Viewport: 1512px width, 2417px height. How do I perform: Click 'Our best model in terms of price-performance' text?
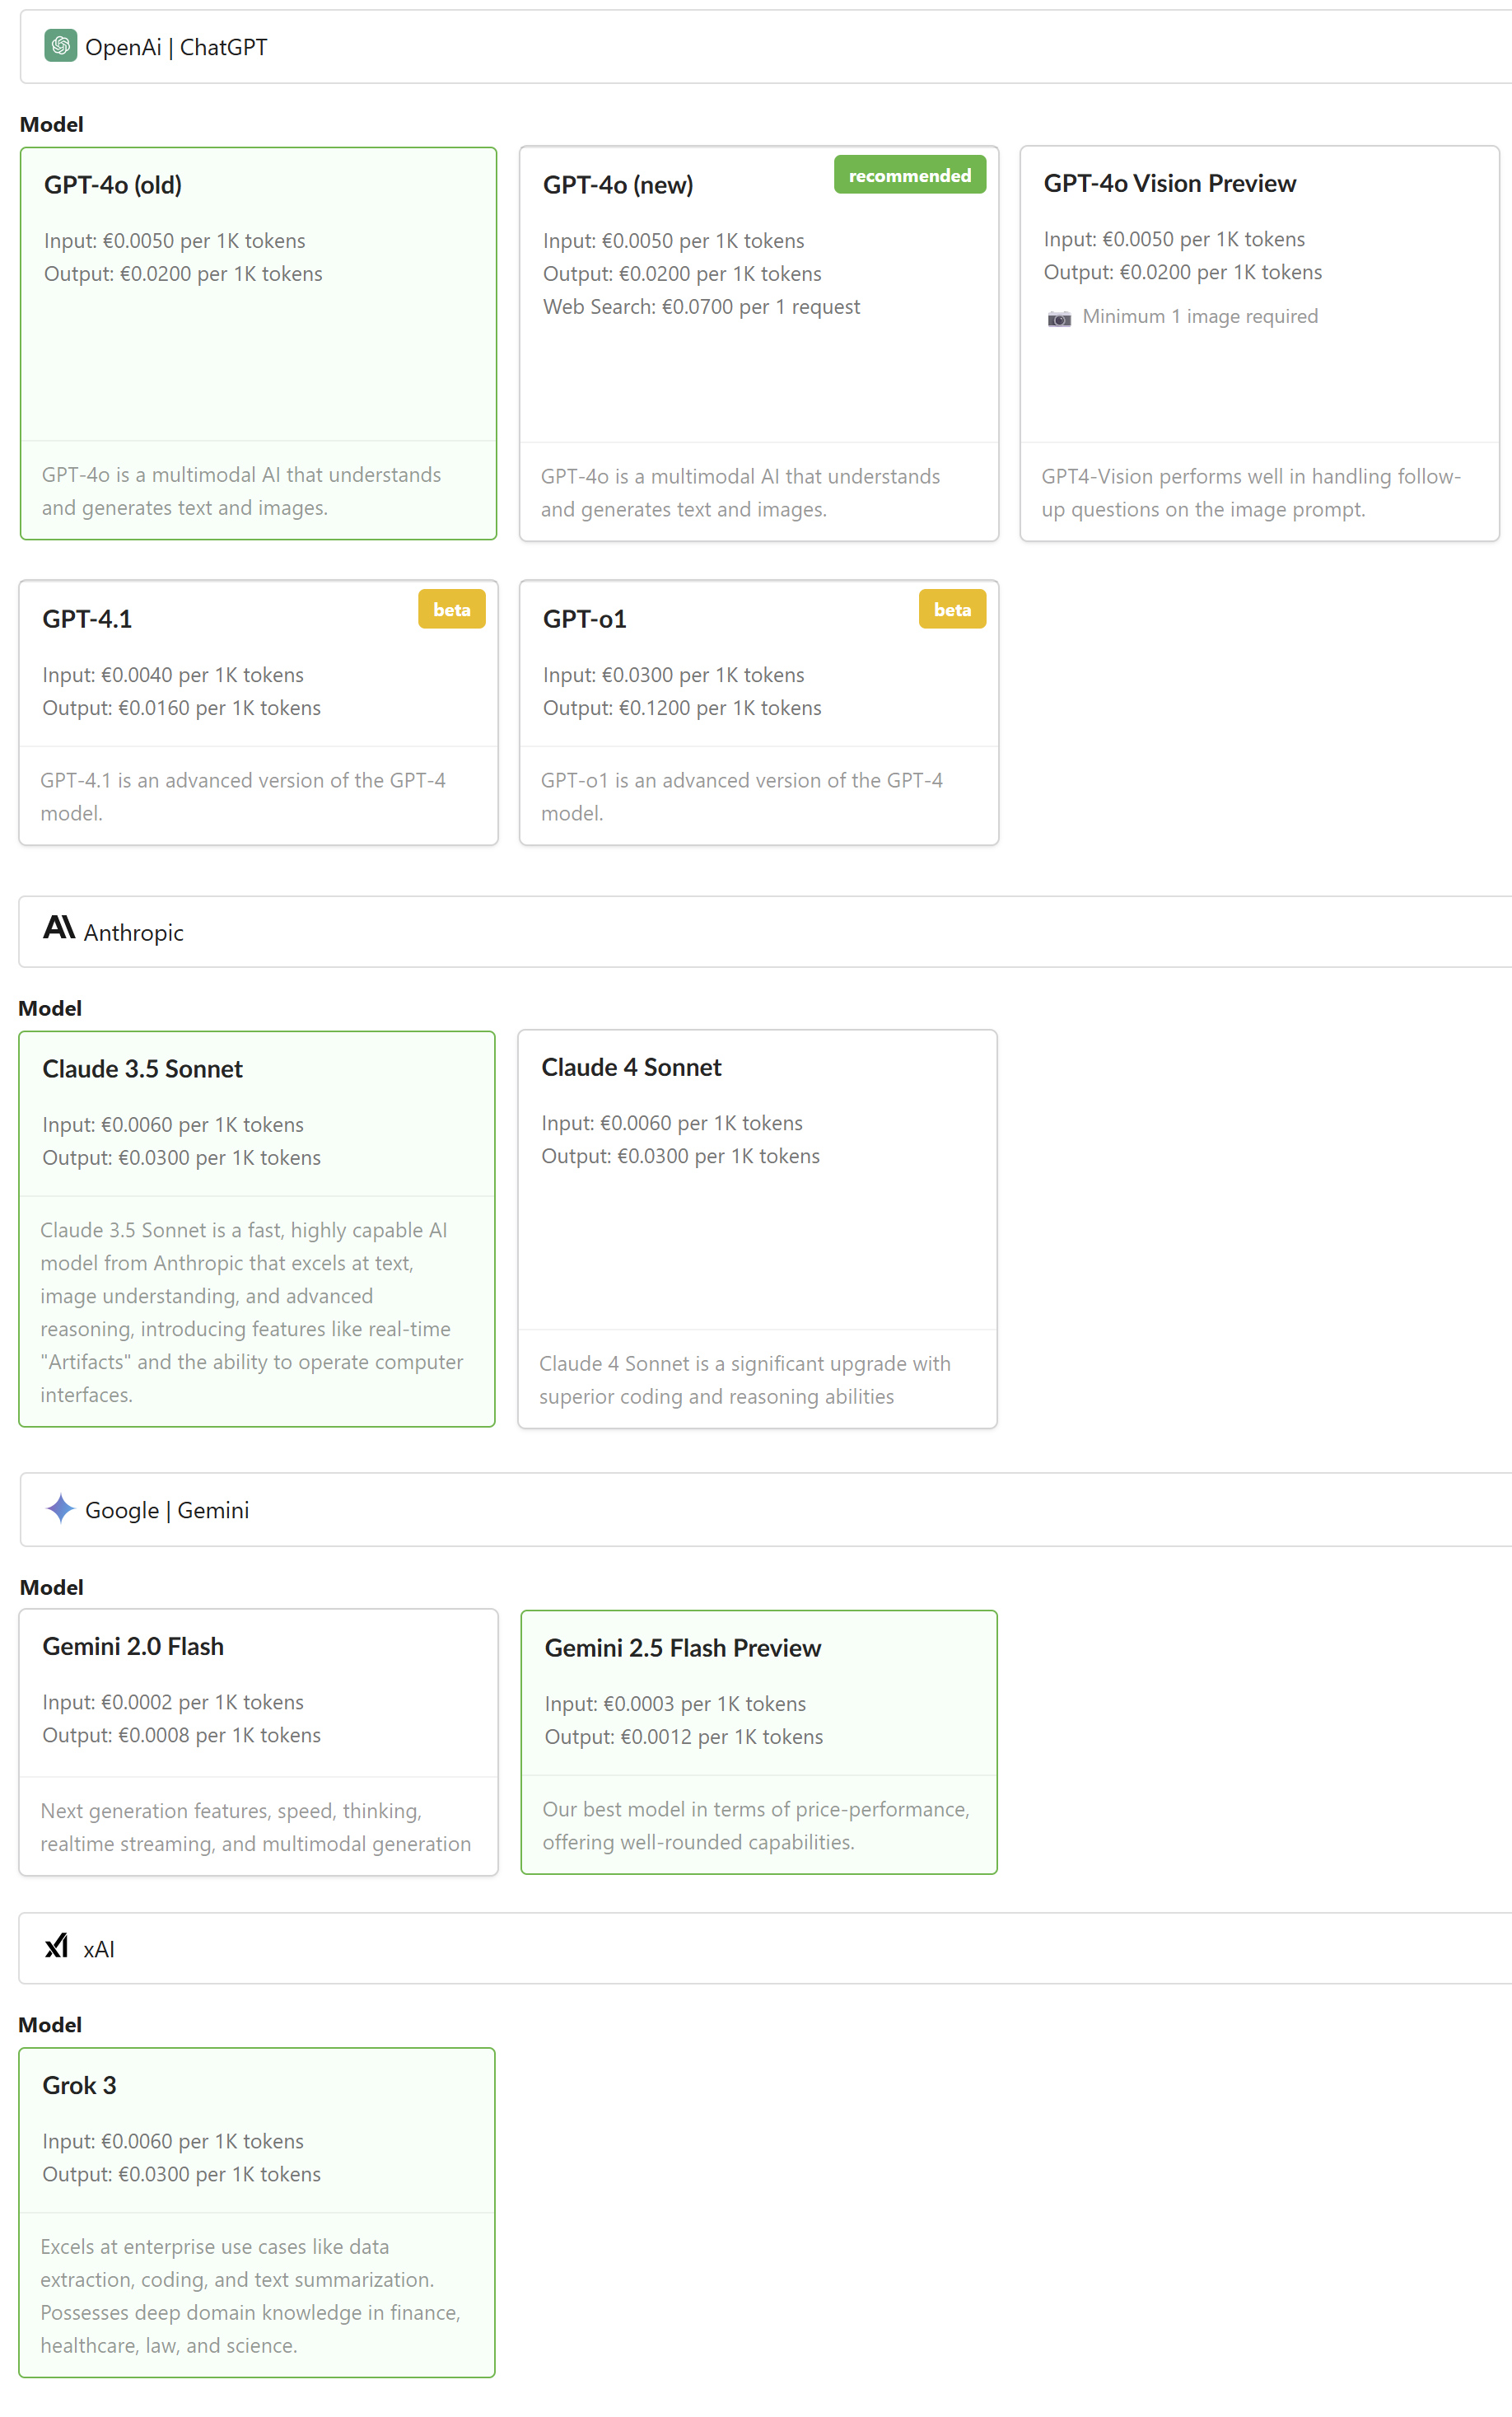pyautogui.click(x=756, y=1826)
